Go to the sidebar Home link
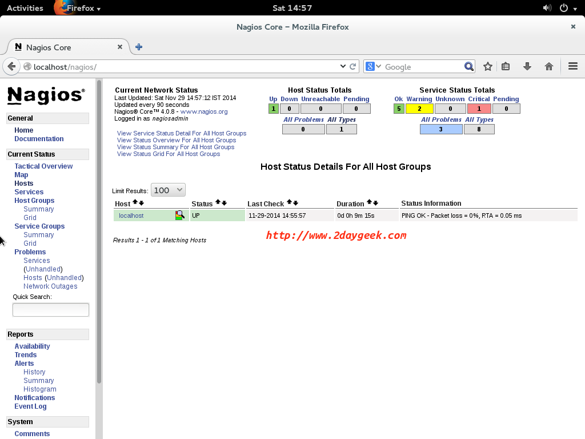The height and width of the screenshot is (439, 585). coord(24,130)
